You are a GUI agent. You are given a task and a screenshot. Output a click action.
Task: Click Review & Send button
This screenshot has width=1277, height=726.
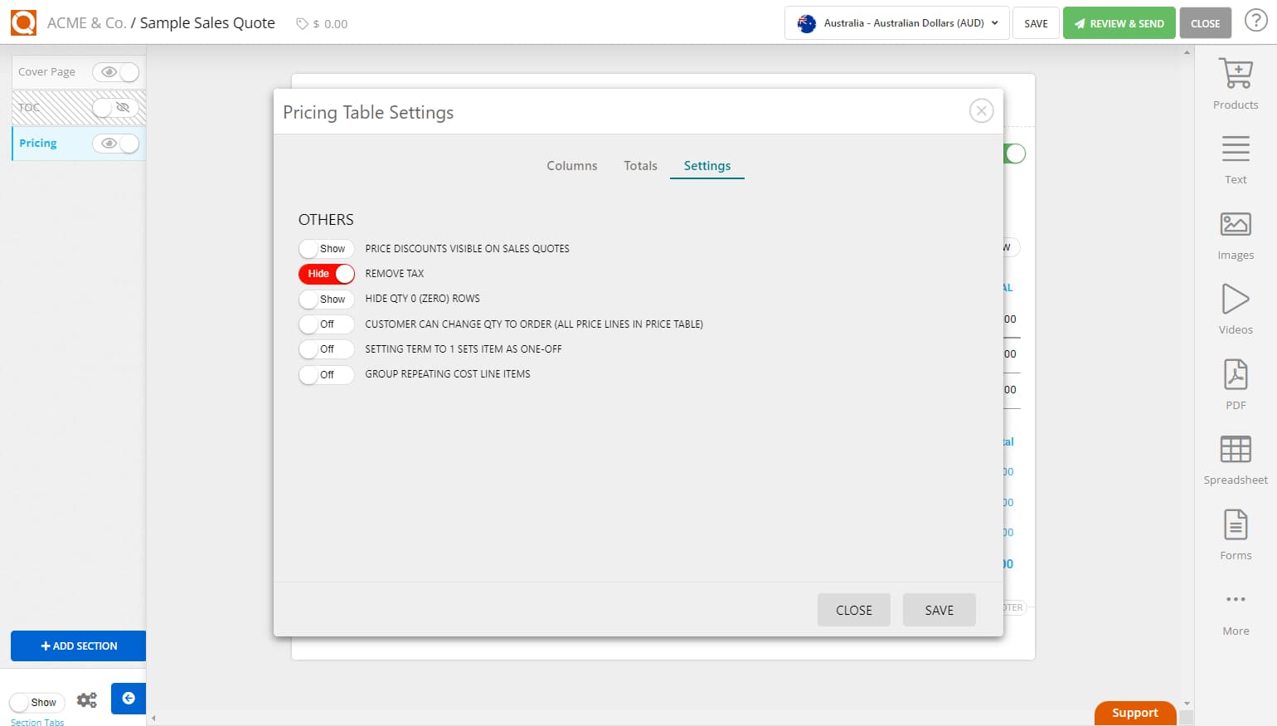point(1119,22)
